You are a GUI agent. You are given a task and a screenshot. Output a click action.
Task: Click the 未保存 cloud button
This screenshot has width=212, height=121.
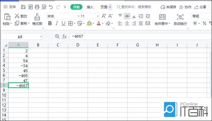click(x=168, y=7)
